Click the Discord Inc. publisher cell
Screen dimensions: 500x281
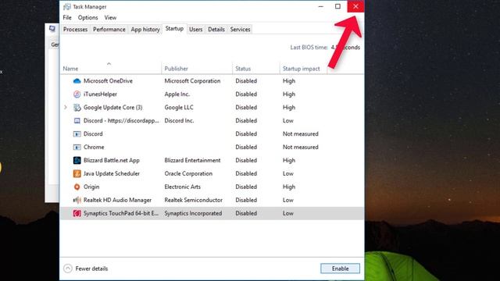[x=179, y=121]
